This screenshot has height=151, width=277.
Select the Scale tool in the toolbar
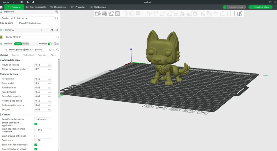pyautogui.click(x=163, y=13)
